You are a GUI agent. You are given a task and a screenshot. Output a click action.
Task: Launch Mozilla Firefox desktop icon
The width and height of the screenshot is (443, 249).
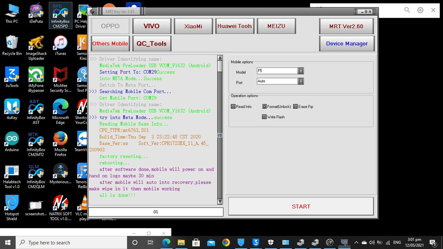(60, 144)
